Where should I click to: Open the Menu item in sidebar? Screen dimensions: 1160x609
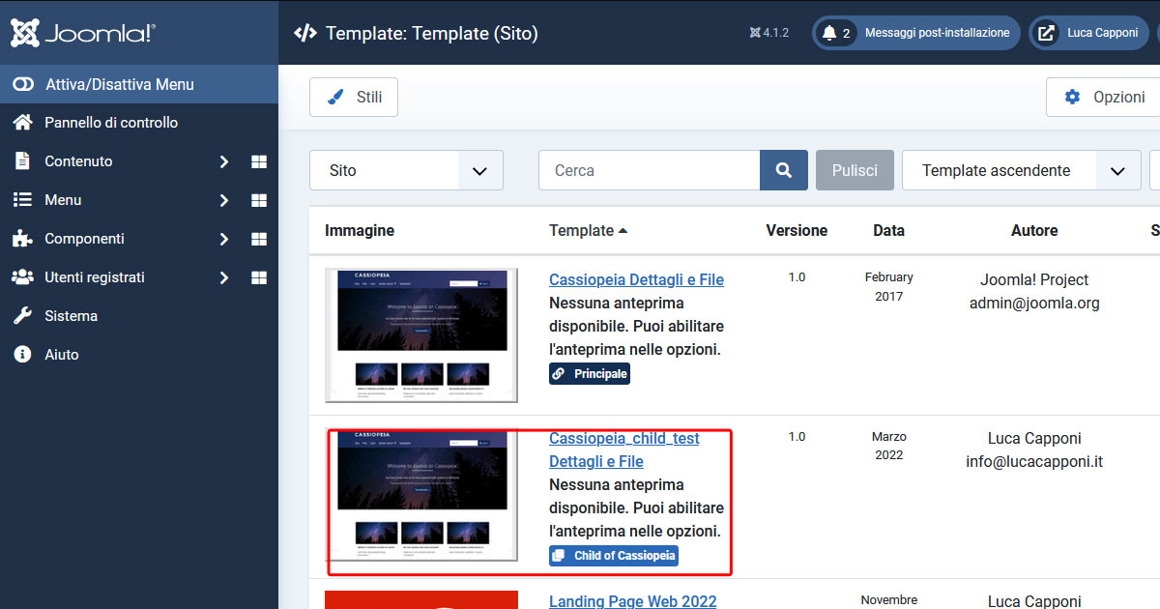[x=63, y=200]
